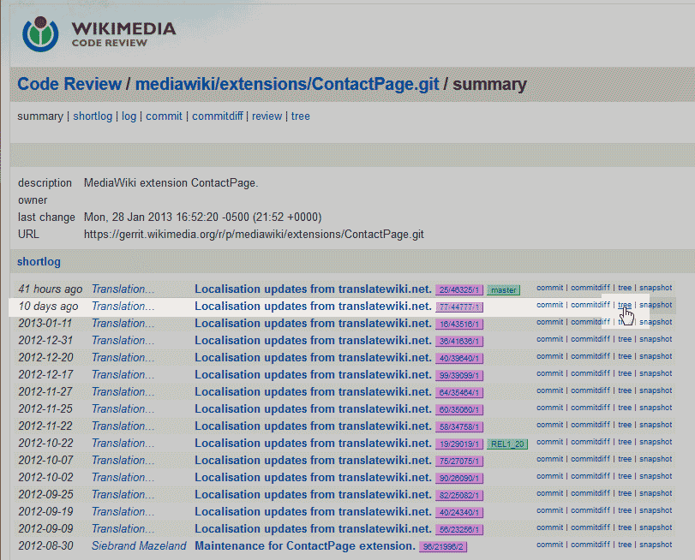Open commitdiff link on 2012-10-07 row
Image resolution: width=695 pixels, height=560 pixels.
tap(590, 459)
